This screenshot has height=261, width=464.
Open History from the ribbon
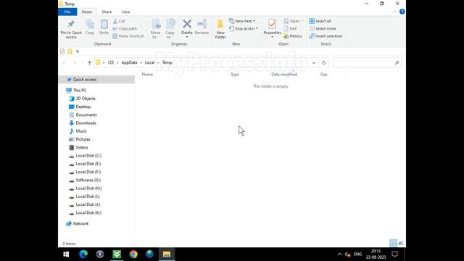tap(293, 36)
